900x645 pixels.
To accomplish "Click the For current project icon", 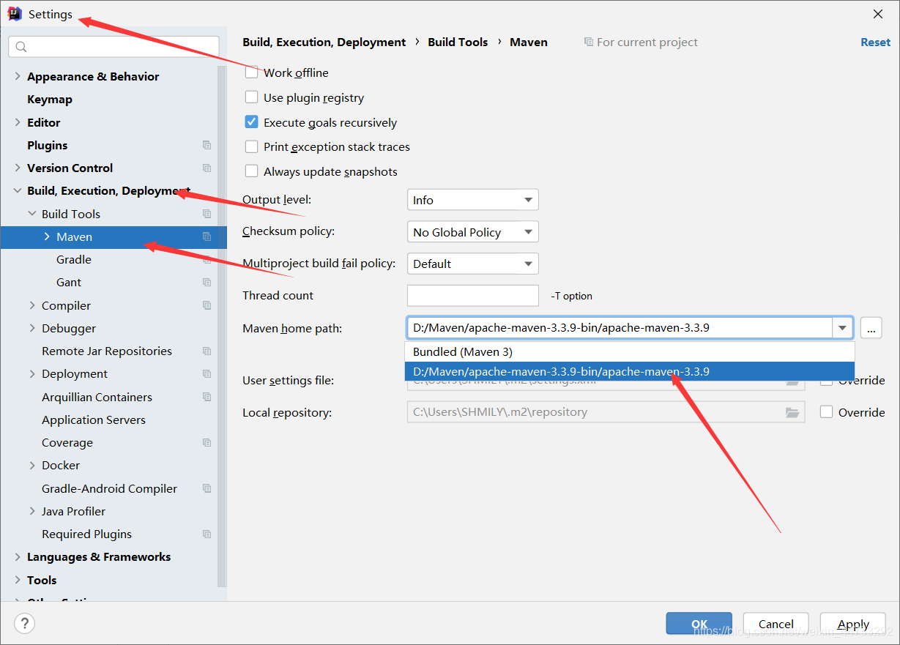I will click(589, 42).
